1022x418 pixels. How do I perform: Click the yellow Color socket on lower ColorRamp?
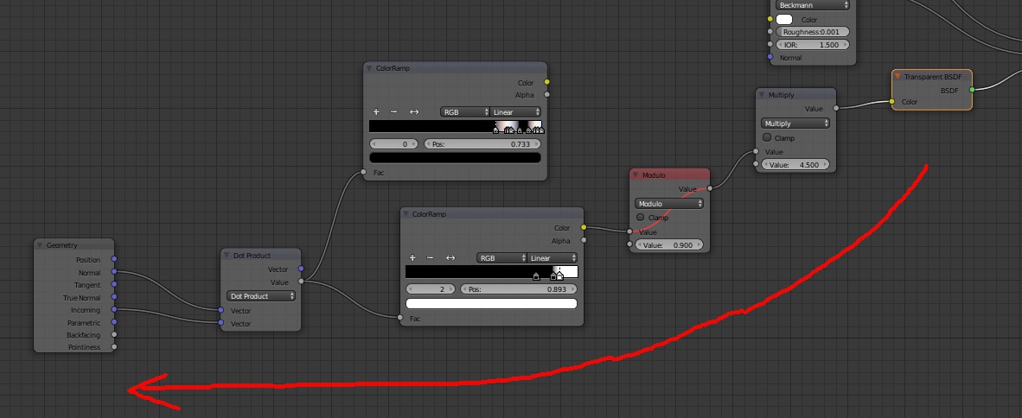point(584,227)
